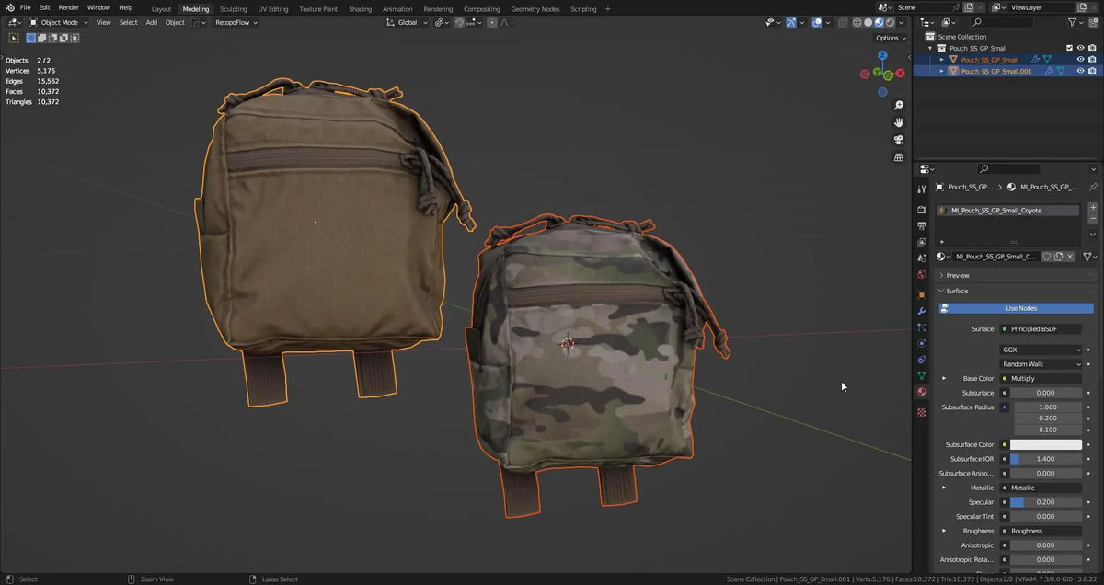The image size is (1104, 585).
Task: Toggle camera view gizmo in the viewport
Action: click(899, 140)
